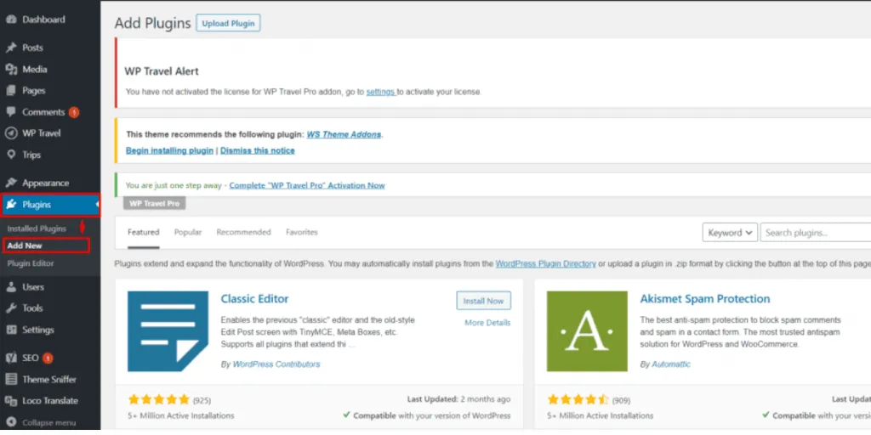871x435 pixels.
Task: Install the Classic Editor plugin now
Action: [x=483, y=301]
